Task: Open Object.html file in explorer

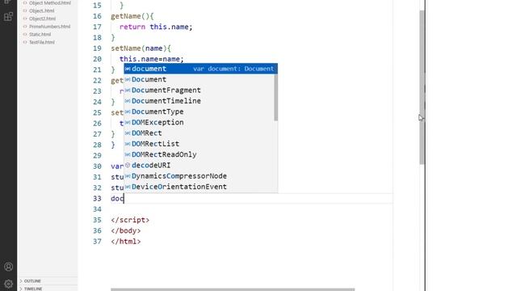Action: (41, 11)
